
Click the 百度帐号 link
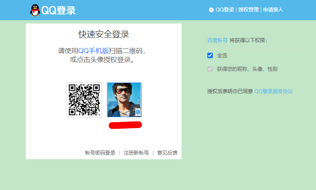click(217, 40)
